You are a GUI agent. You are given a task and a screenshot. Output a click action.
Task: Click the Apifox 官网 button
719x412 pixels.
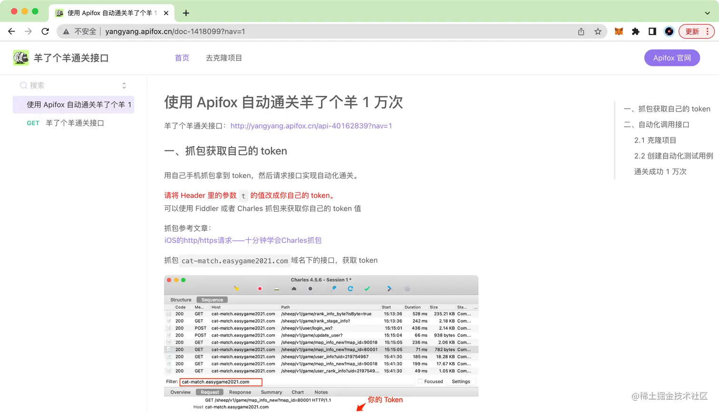(672, 58)
